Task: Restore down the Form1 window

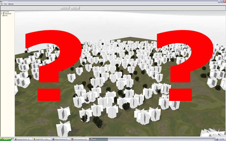Action: point(222,1)
